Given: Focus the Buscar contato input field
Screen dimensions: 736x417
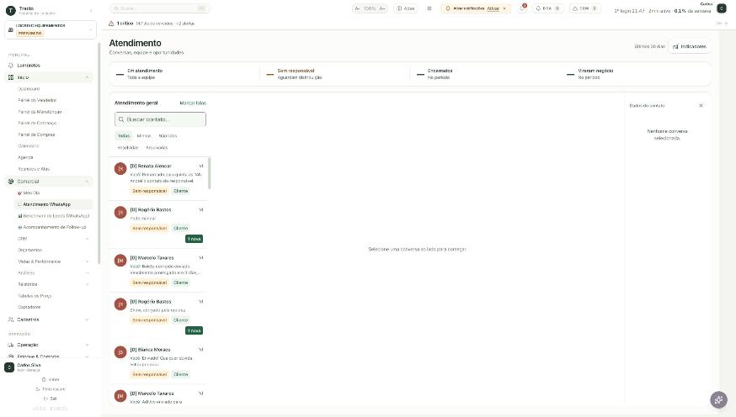Looking at the screenshot, I should pyautogui.click(x=160, y=119).
